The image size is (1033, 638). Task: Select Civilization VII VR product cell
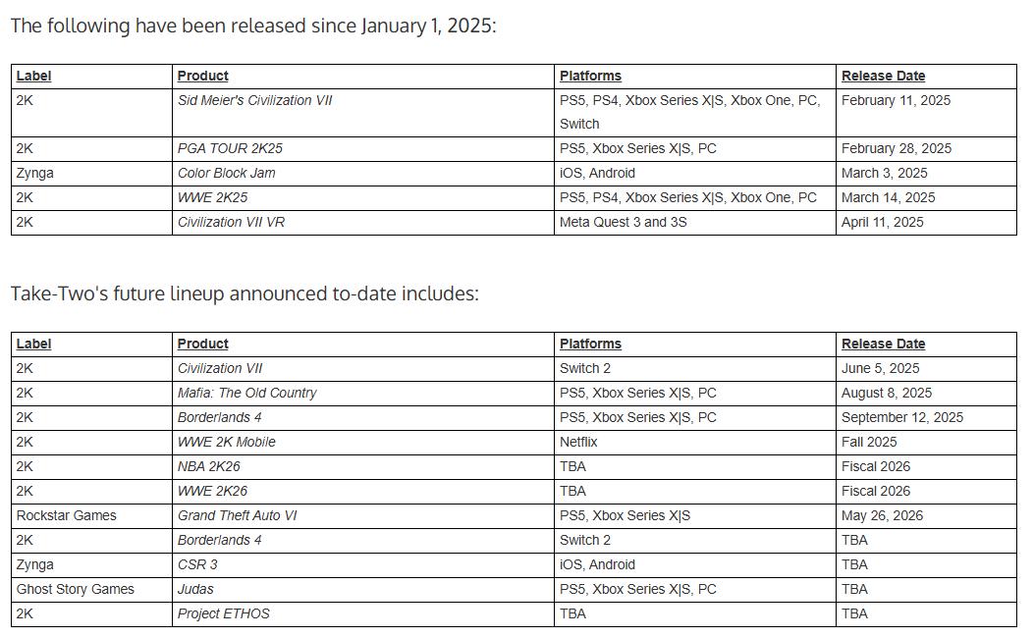point(363,223)
